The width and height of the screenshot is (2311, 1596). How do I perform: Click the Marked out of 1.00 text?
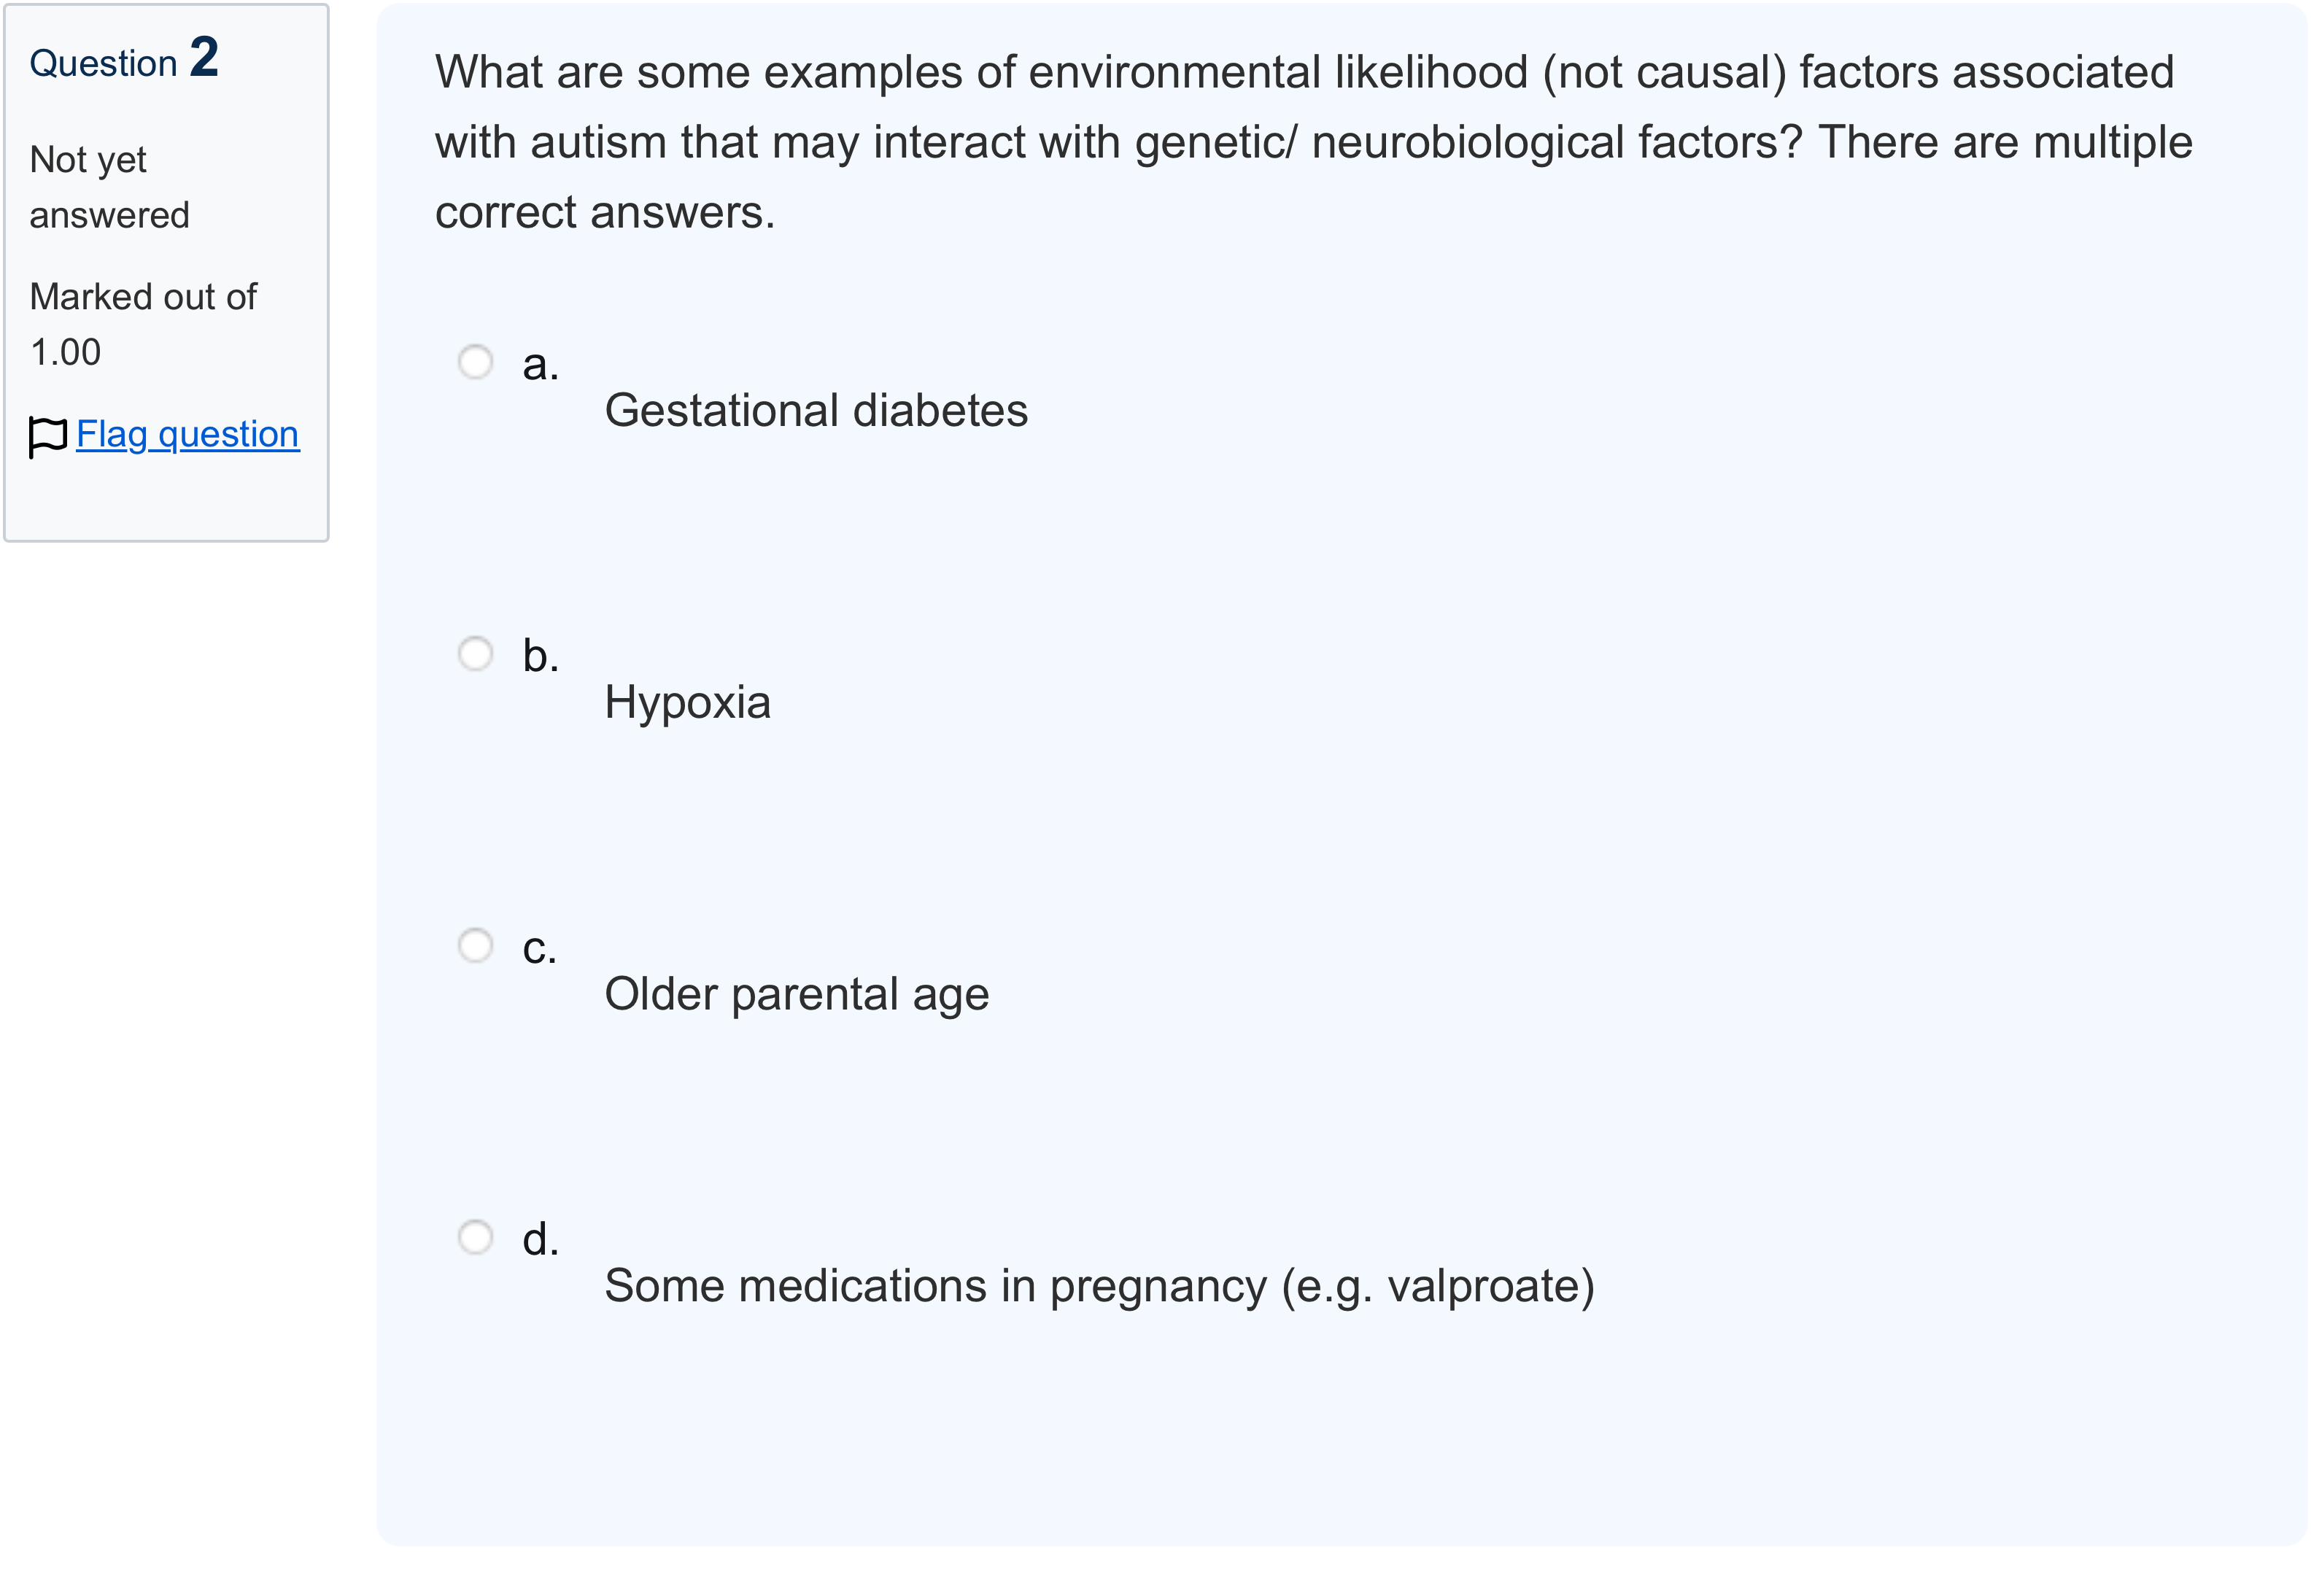(143, 324)
